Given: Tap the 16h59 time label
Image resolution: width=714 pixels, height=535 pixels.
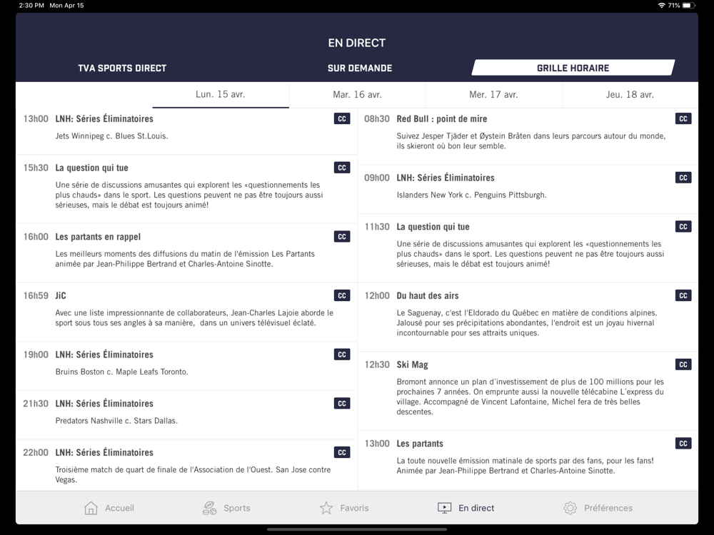Looking at the screenshot, I should coord(36,296).
